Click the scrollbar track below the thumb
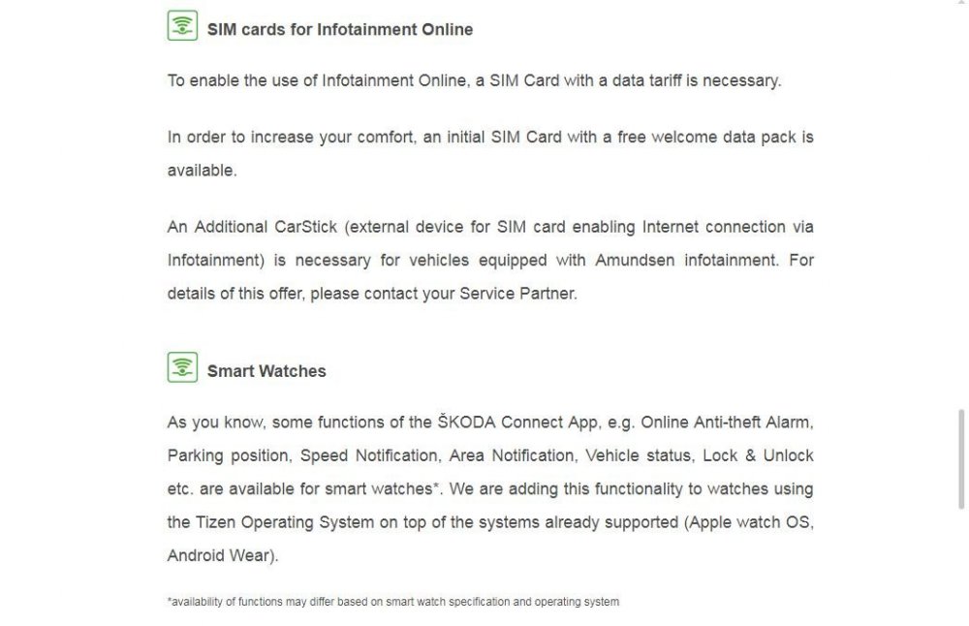Viewport: 969px width, 626px height. (961, 567)
